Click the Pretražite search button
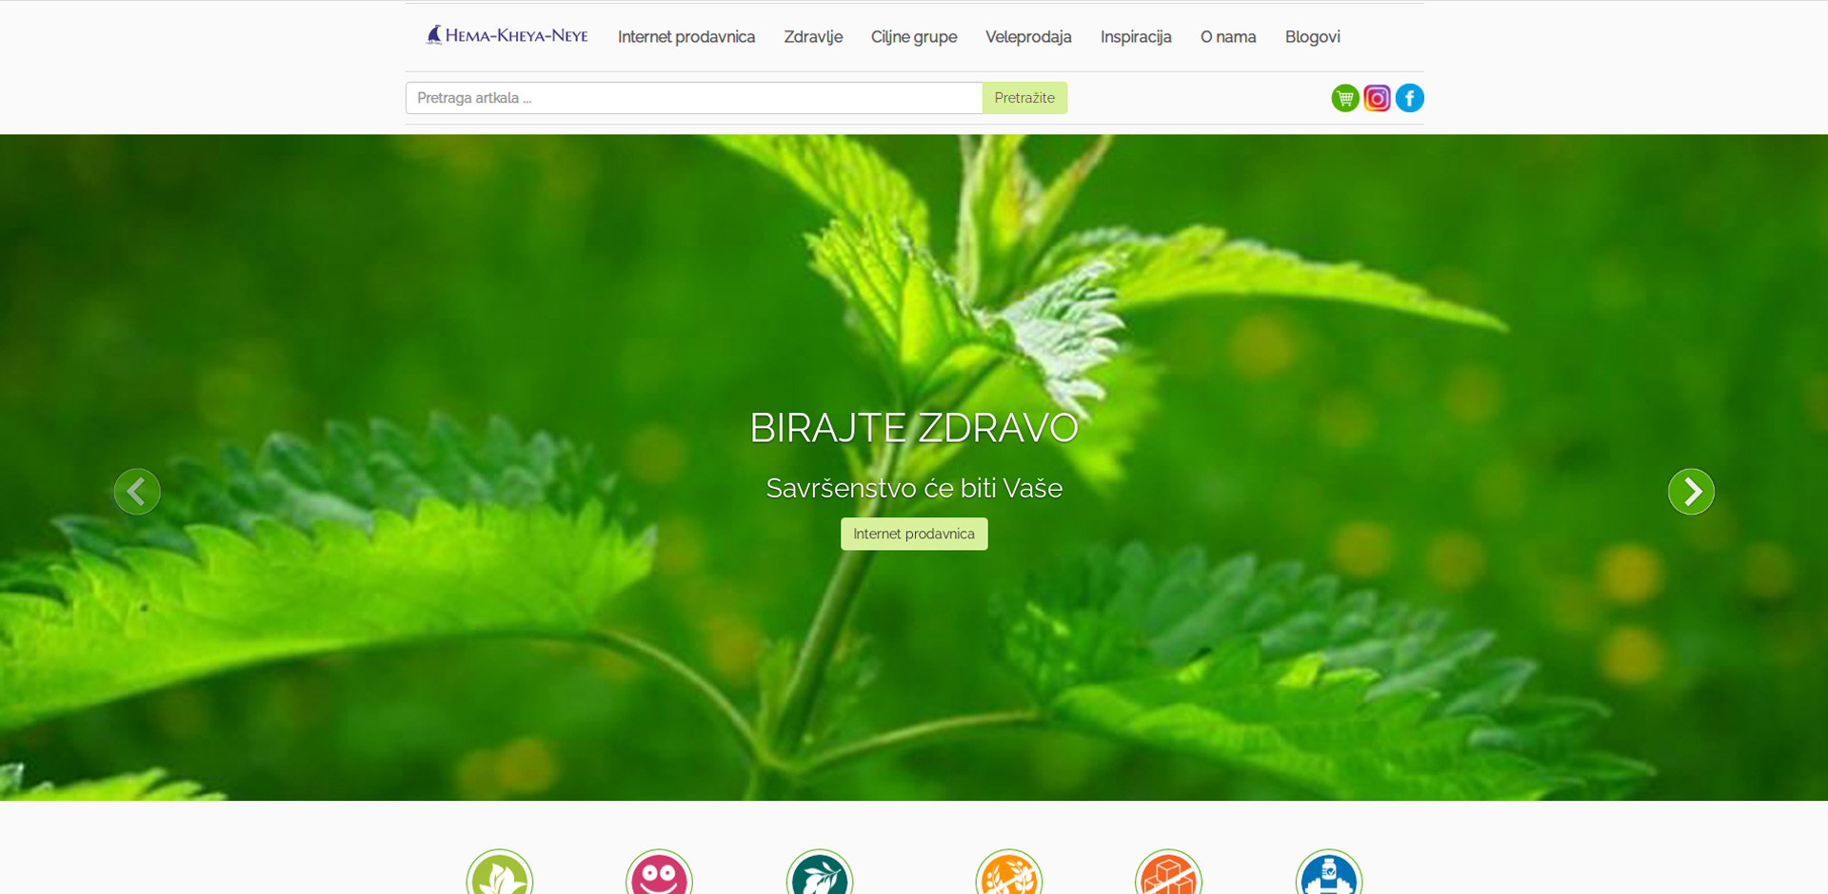Screen dimensions: 1828x894 pyautogui.click(x=1024, y=98)
